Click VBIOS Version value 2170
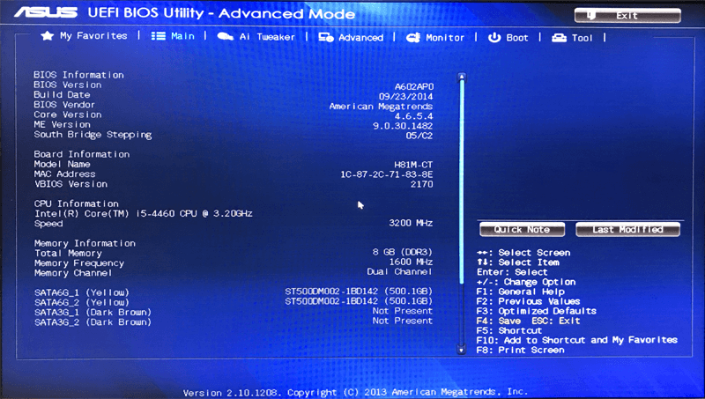Image resolution: width=705 pixels, height=399 pixels. 422,184
